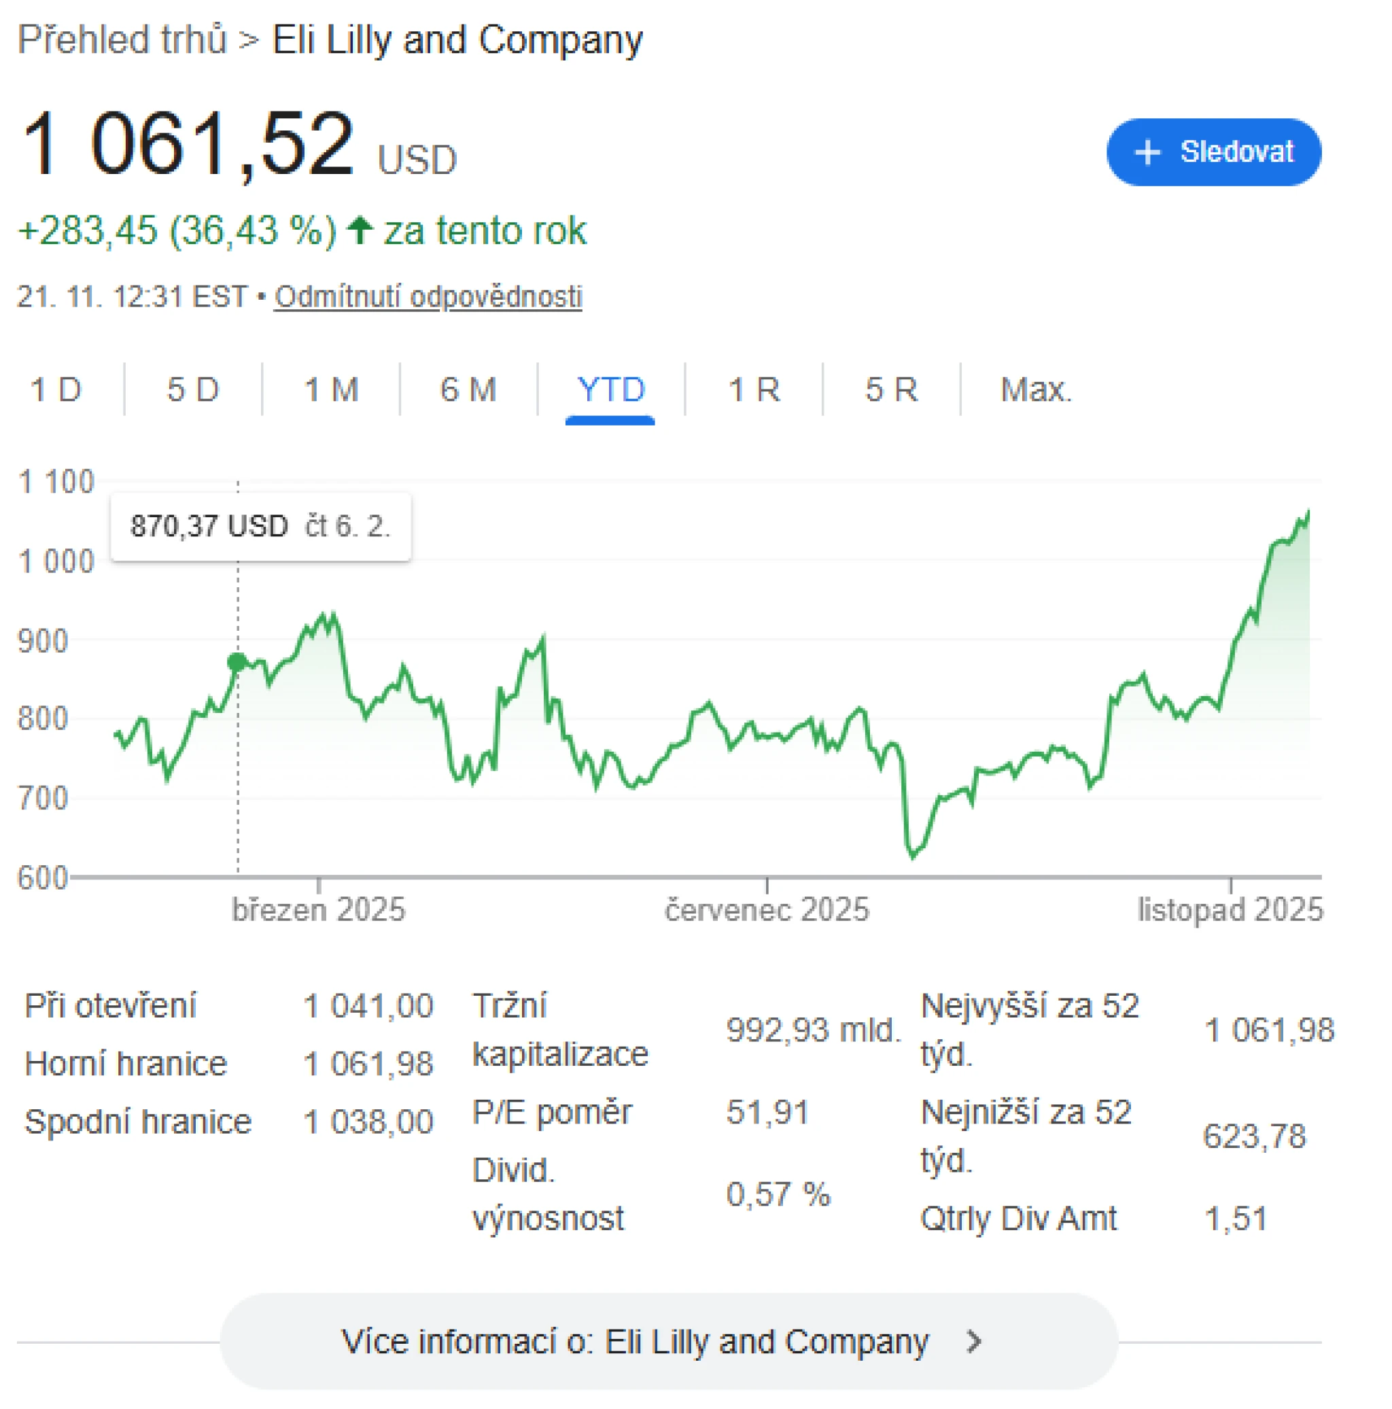Click the chevron arrow beside Více informací
1392x1409 pixels.
pos(973,1340)
